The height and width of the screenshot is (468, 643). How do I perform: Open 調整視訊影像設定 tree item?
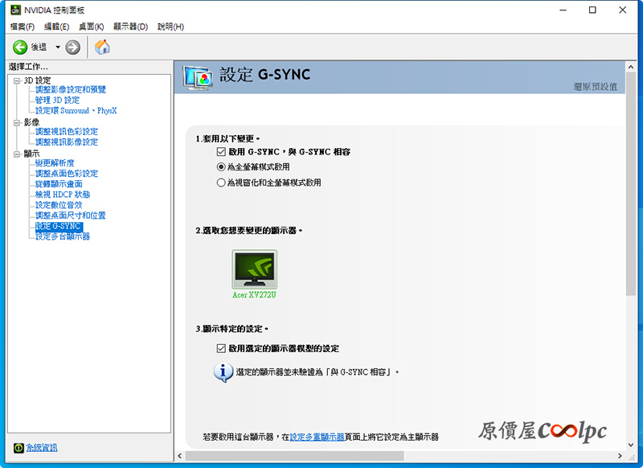tap(67, 142)
